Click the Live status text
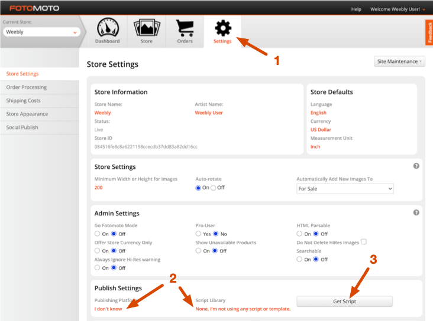Viewport: 433px width, 321px height. pyautogui.click(x=99, y=129)
